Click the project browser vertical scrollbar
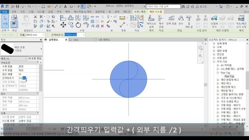Screen dimensions: 249x140 click(x=247, y=80)
